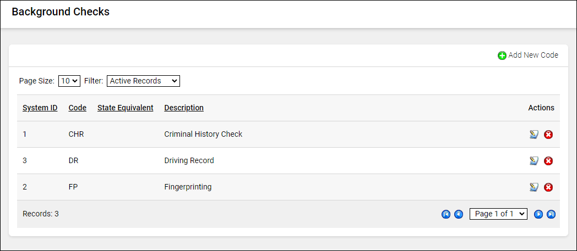Image resolution: width=577 pixels, height=251 pixels.
Task: Delete the Criminal History Check record
Action: click(548, 135)
